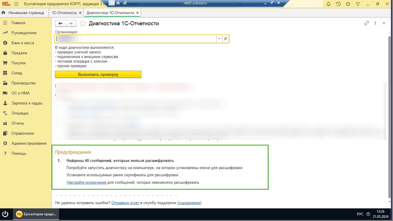Screen dimensions: 393x221
Task: Click the taskbar power button
Action: click(x=5, y=214)
